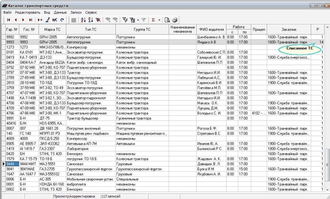
Task: Click the cell Каток вибр. самоходный
Action: pos(142,62)
